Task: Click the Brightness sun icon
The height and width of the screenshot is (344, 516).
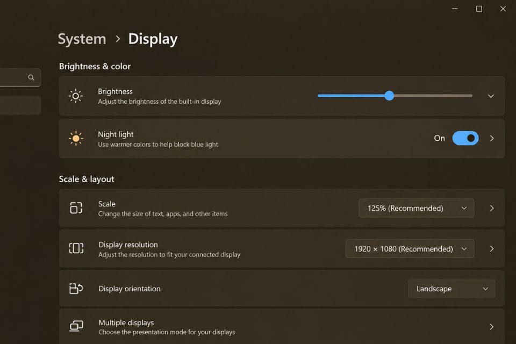Action: 76,96
